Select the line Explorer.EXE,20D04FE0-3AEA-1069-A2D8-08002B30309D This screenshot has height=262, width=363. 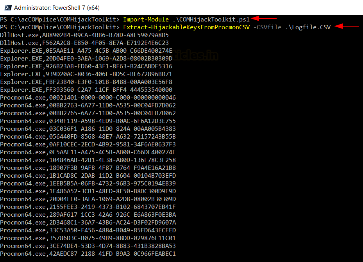[x=86, y=59]
